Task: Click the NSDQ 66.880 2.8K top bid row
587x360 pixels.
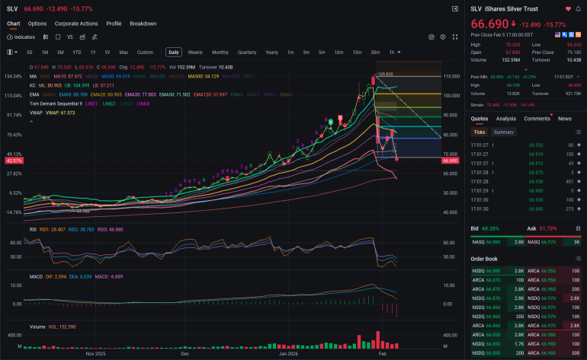Action: click(x=498, y=271)
